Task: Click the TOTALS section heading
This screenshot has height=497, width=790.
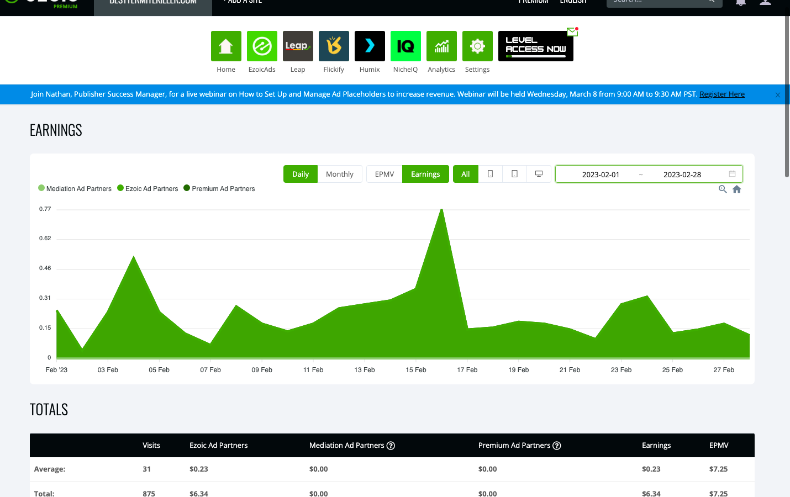Action: (x=49, y=410)
